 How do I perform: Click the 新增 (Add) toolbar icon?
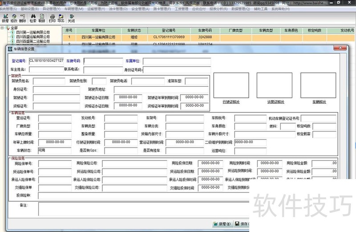5,18
